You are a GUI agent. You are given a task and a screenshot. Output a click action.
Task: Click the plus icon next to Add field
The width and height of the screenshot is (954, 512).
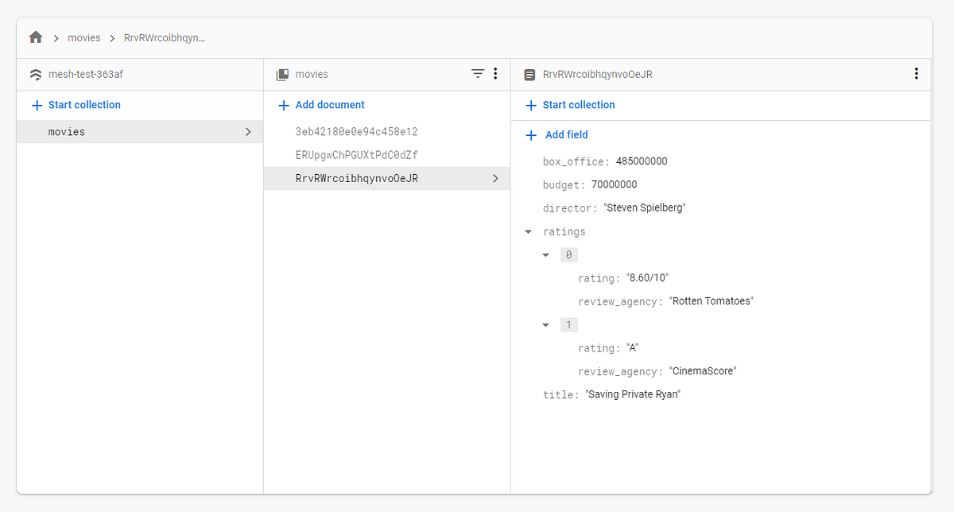(x=530, y=134)
